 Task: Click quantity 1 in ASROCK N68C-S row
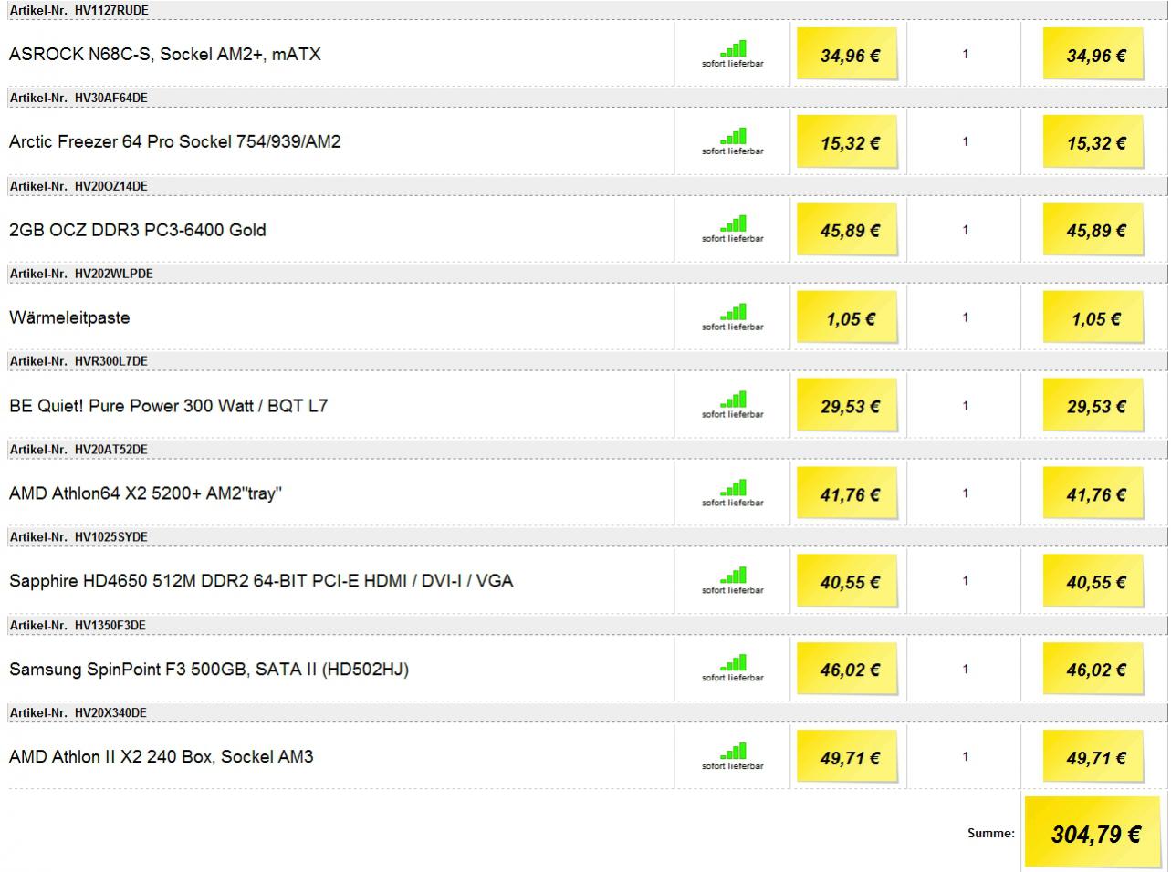tap(966, 54)
